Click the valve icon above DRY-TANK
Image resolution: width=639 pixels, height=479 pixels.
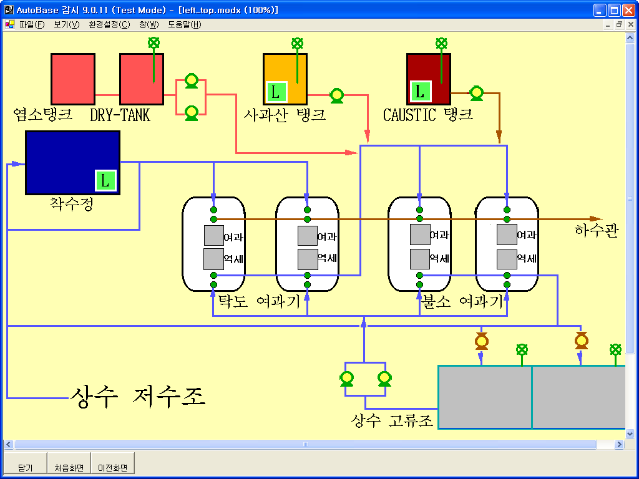154,43
